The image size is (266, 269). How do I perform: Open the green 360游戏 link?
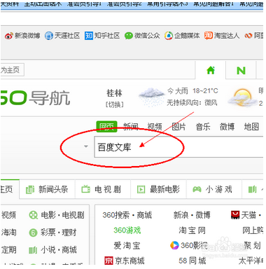pyautogui.click(x=127, y=230)
